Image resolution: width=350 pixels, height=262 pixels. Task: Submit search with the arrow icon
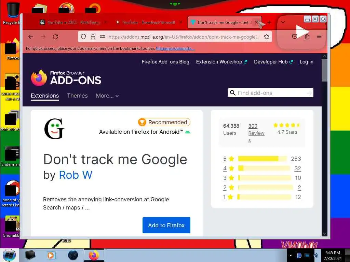(x=309, y=93)
